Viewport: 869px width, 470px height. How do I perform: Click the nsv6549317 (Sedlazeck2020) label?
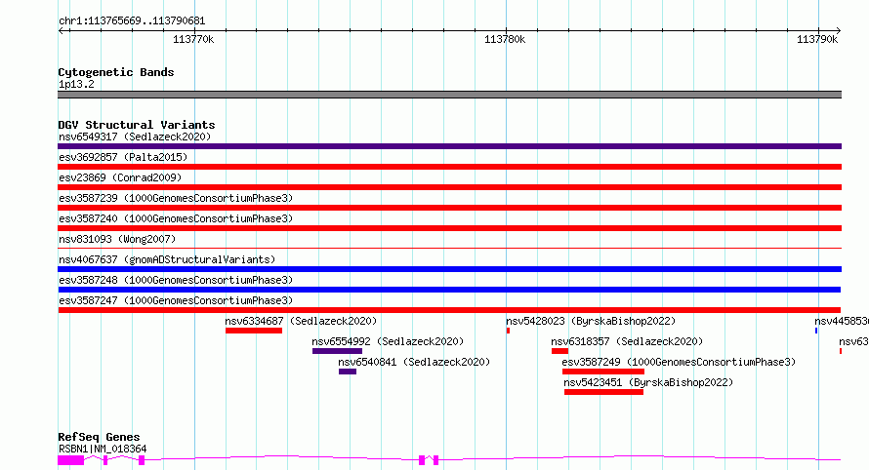coord(135,137)
